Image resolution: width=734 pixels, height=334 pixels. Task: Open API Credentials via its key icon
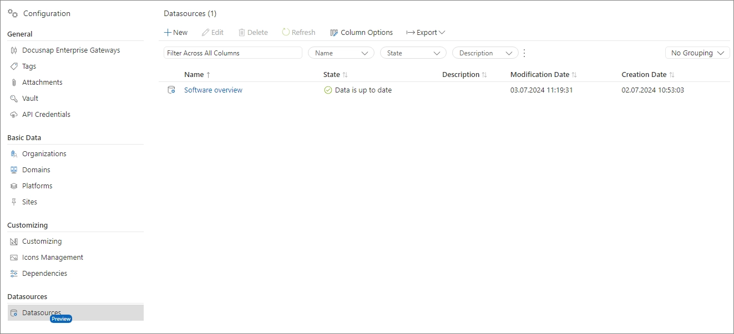(13, 114)
